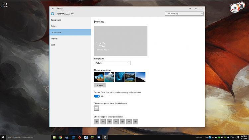Expand hidden tray icons next to Programs
The width and height of the screenshot is (249, 140).
click(x=204, y=136)
